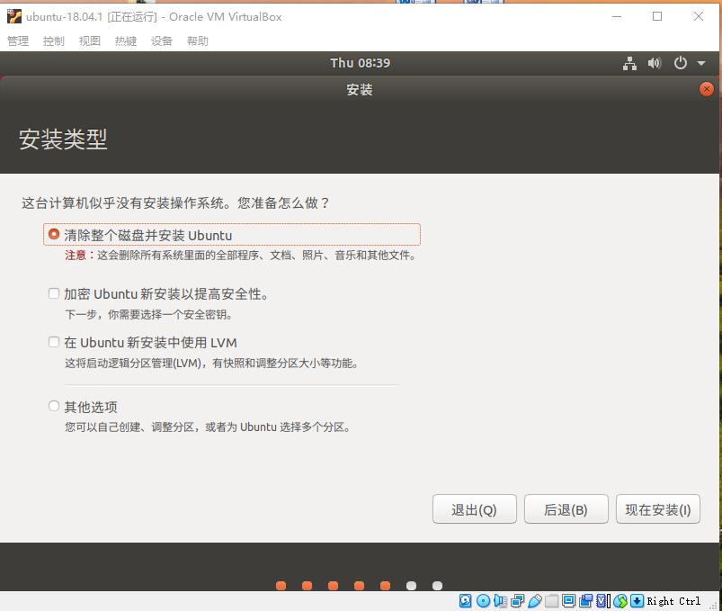Enable the 加密 Ubuntu encryption checkbox
This screenshot has height=611, width=722.
click(x=54, y=293)
